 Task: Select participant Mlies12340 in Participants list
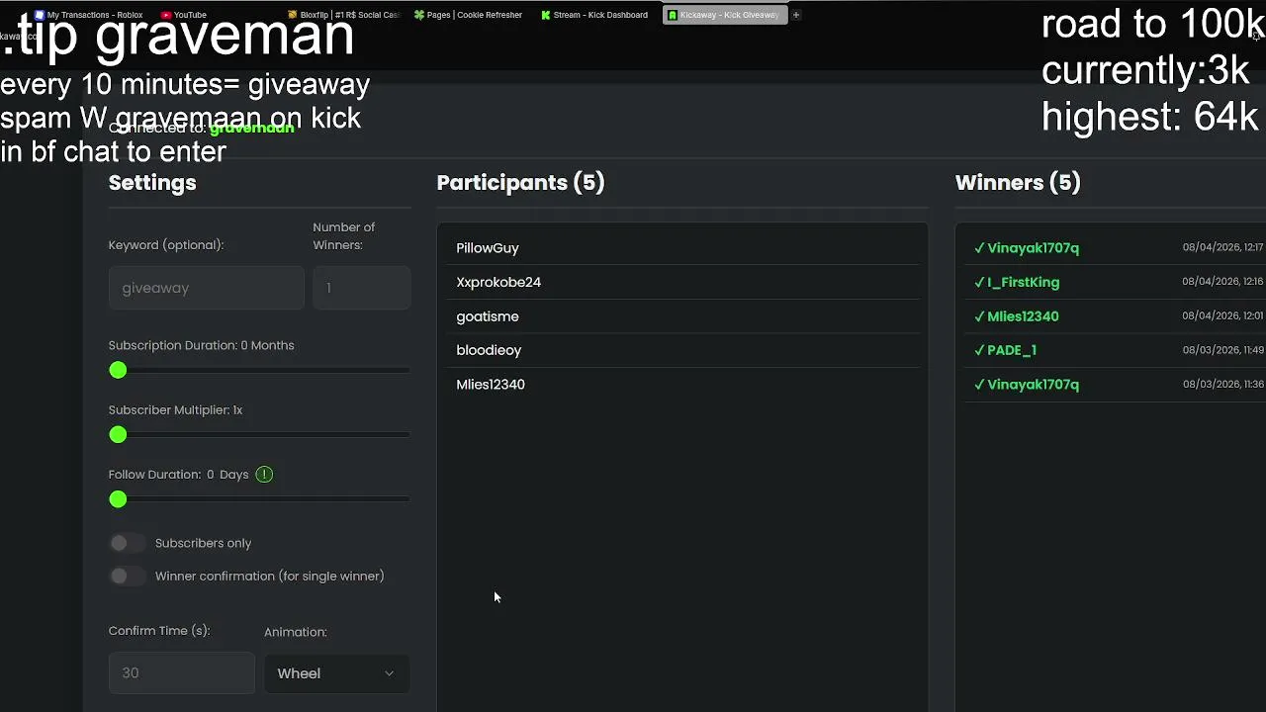click(x=682, y=384)
